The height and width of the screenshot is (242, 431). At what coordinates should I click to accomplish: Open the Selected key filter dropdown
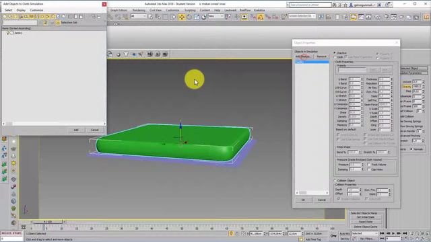365,233
